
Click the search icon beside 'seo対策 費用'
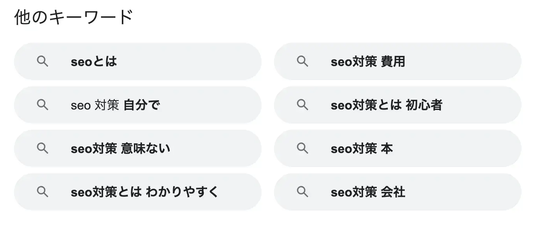coord(302,61)
